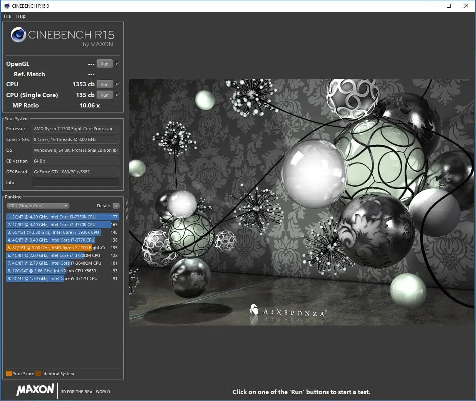
Task: Select ranking row Intel Core i7-3930K
Action: coord(63,232)
